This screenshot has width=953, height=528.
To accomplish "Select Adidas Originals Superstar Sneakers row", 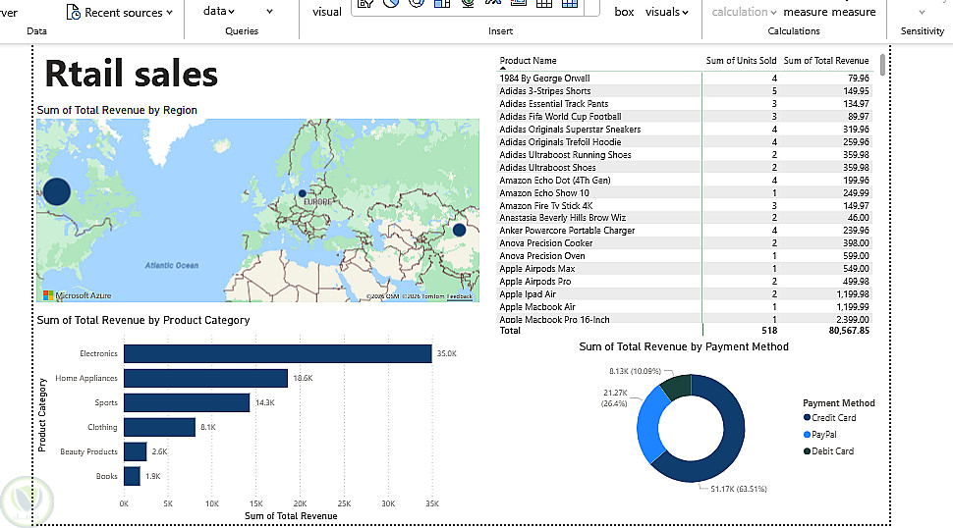I will (x=684, y=130).
